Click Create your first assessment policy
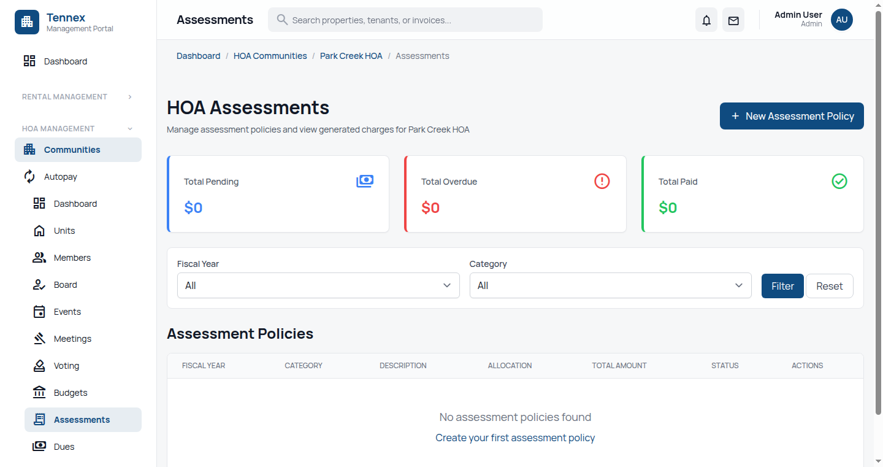This screenshot has height=467, width=883. pos(515,438)
